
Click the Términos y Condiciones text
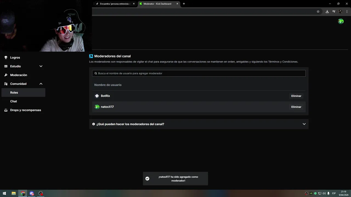283,62
